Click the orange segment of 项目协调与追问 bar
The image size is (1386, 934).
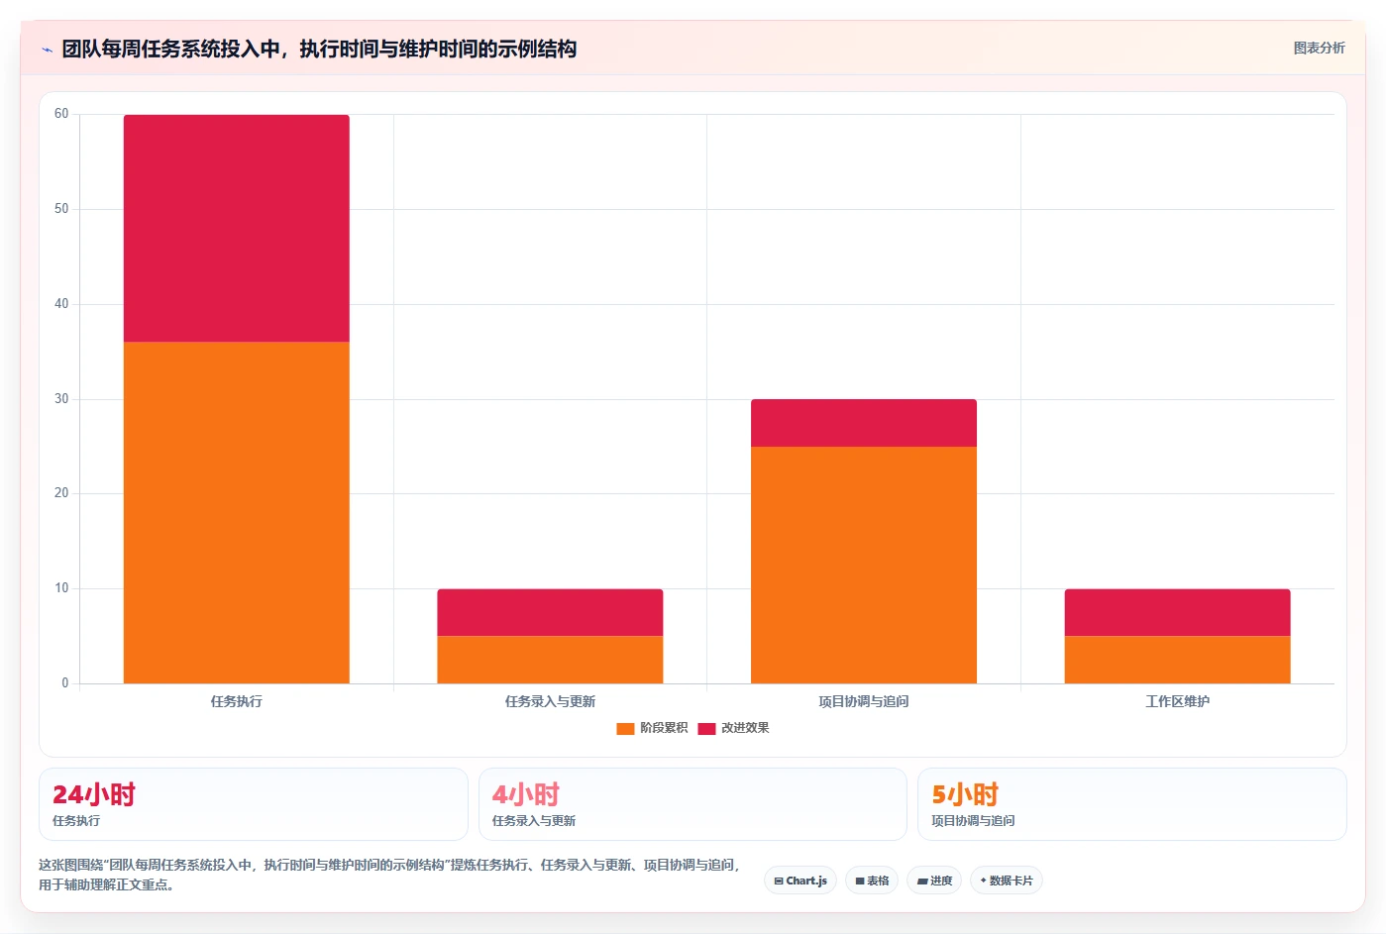point(864,565)
